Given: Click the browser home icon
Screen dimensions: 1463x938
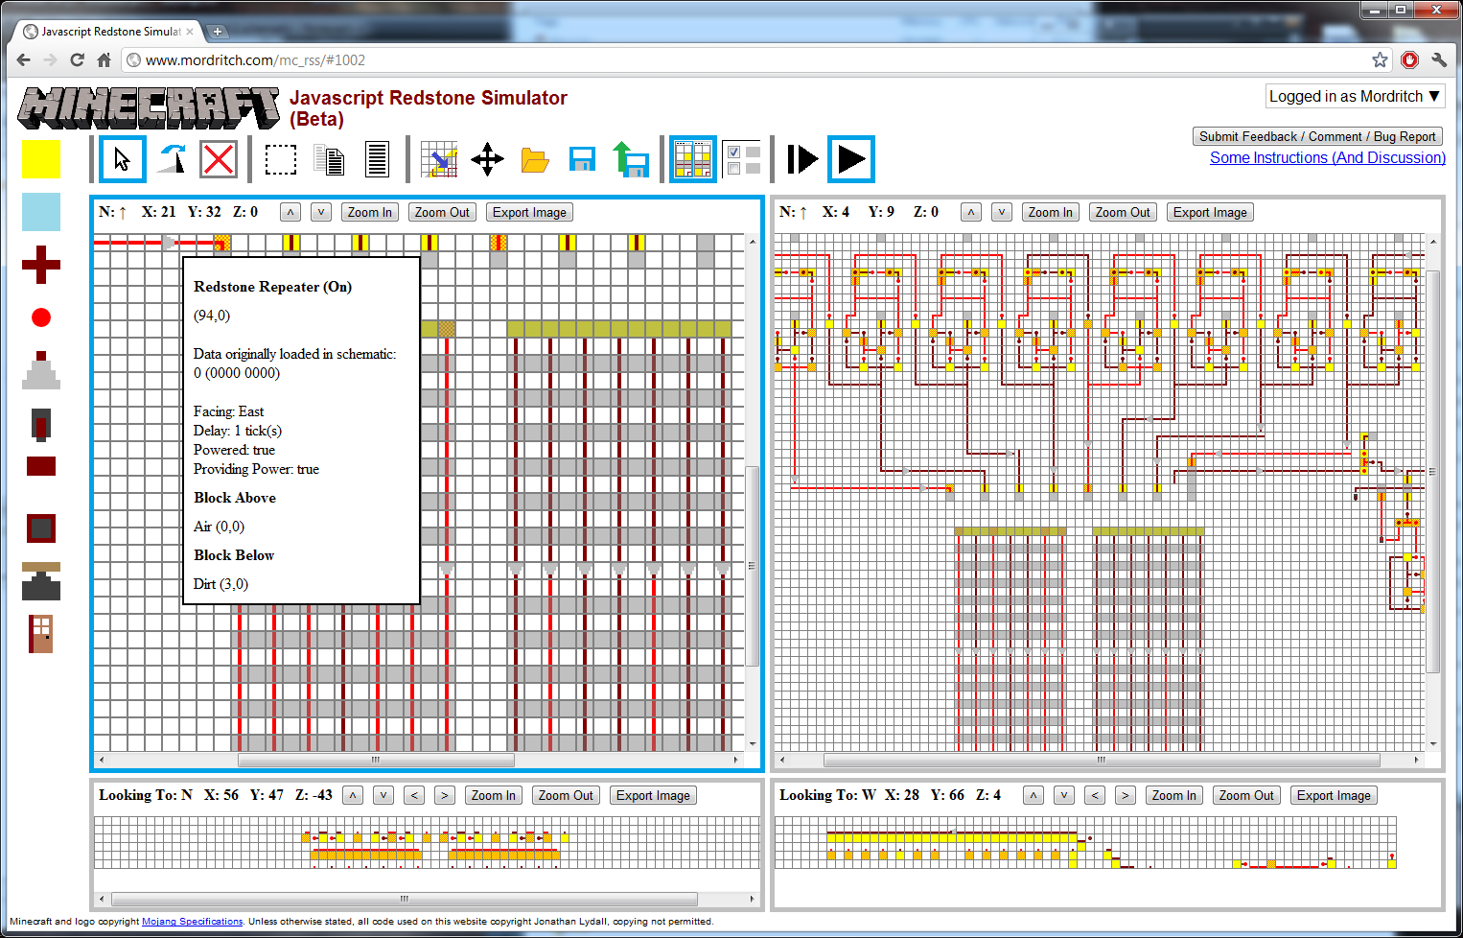Looking at the screenshot, I should pyautogui.click(x=104, y=59).
